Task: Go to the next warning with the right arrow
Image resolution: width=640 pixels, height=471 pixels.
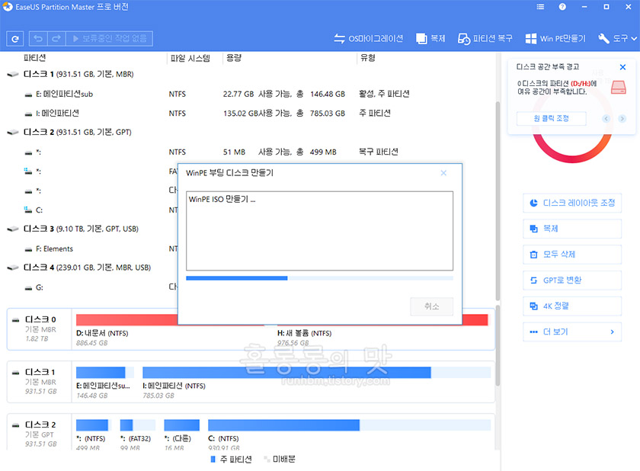Action: (622, 119)
